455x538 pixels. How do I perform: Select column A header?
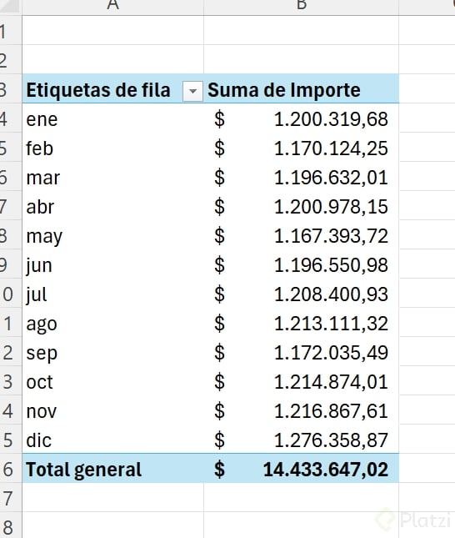point(112,7)
